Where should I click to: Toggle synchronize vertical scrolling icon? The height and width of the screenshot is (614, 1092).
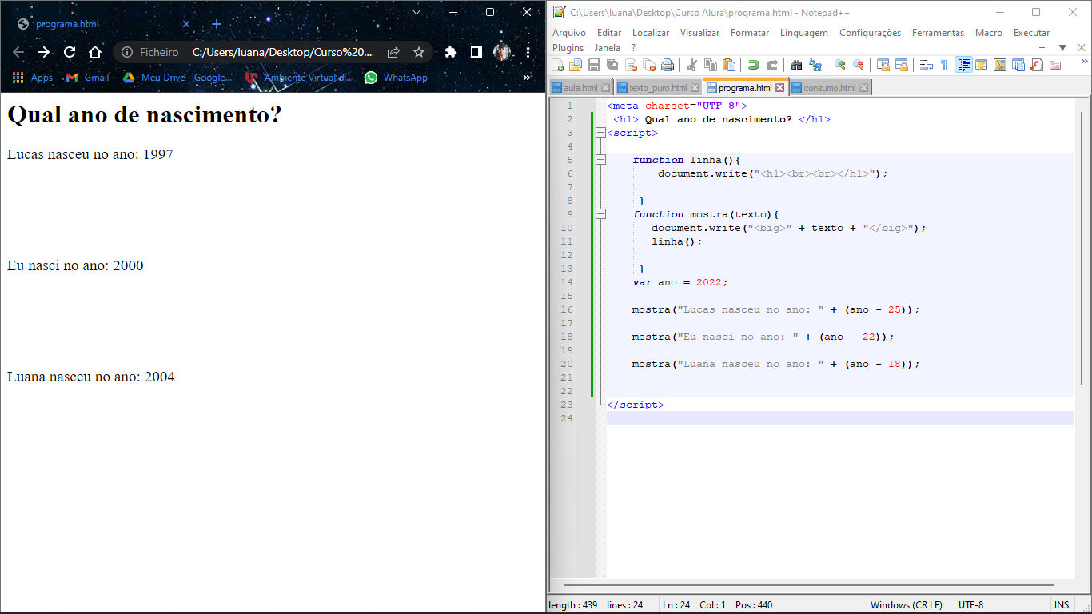point(883,65)
